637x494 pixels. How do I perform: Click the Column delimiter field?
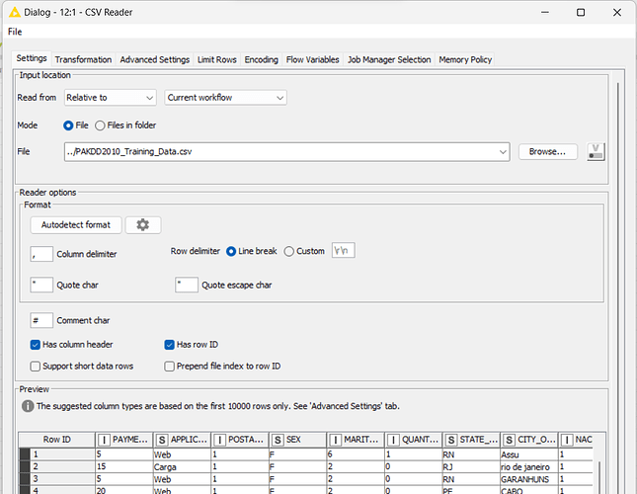pyautogui.click(x=41, y=254)
